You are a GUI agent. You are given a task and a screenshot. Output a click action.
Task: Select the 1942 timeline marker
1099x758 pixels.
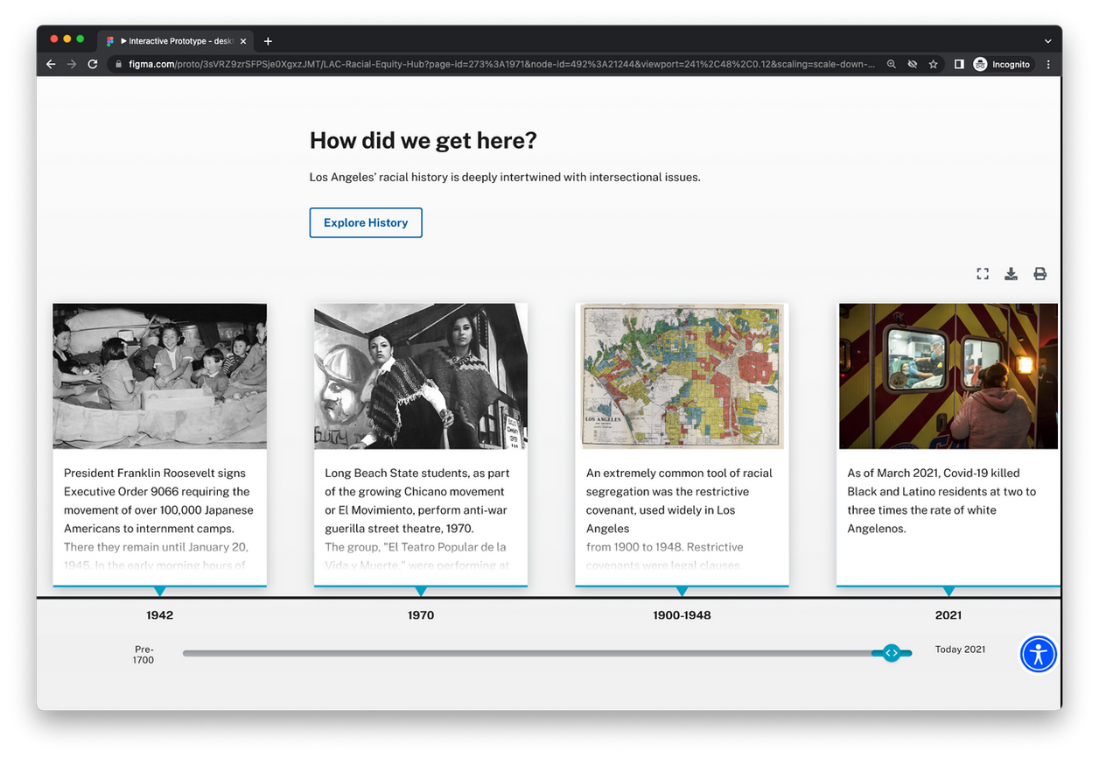pos(159,615)
